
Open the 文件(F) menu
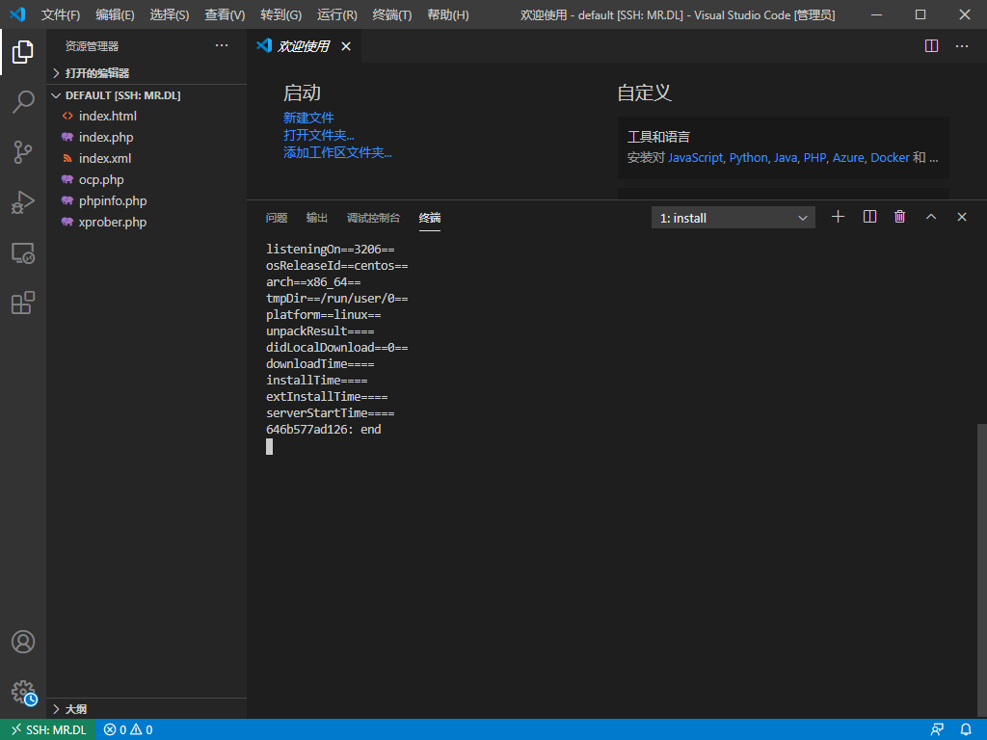click(x=61, y=14)
